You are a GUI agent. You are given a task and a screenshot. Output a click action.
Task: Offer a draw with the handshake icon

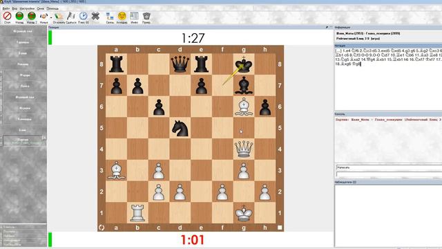pos(44,16)
